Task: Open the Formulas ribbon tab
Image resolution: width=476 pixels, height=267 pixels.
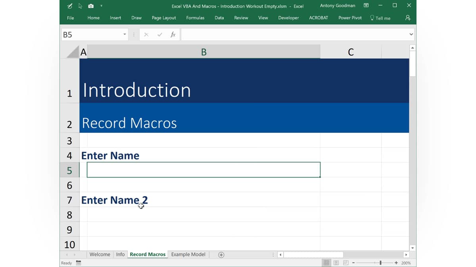Action: pyautogui.click(x=195, y=18)
